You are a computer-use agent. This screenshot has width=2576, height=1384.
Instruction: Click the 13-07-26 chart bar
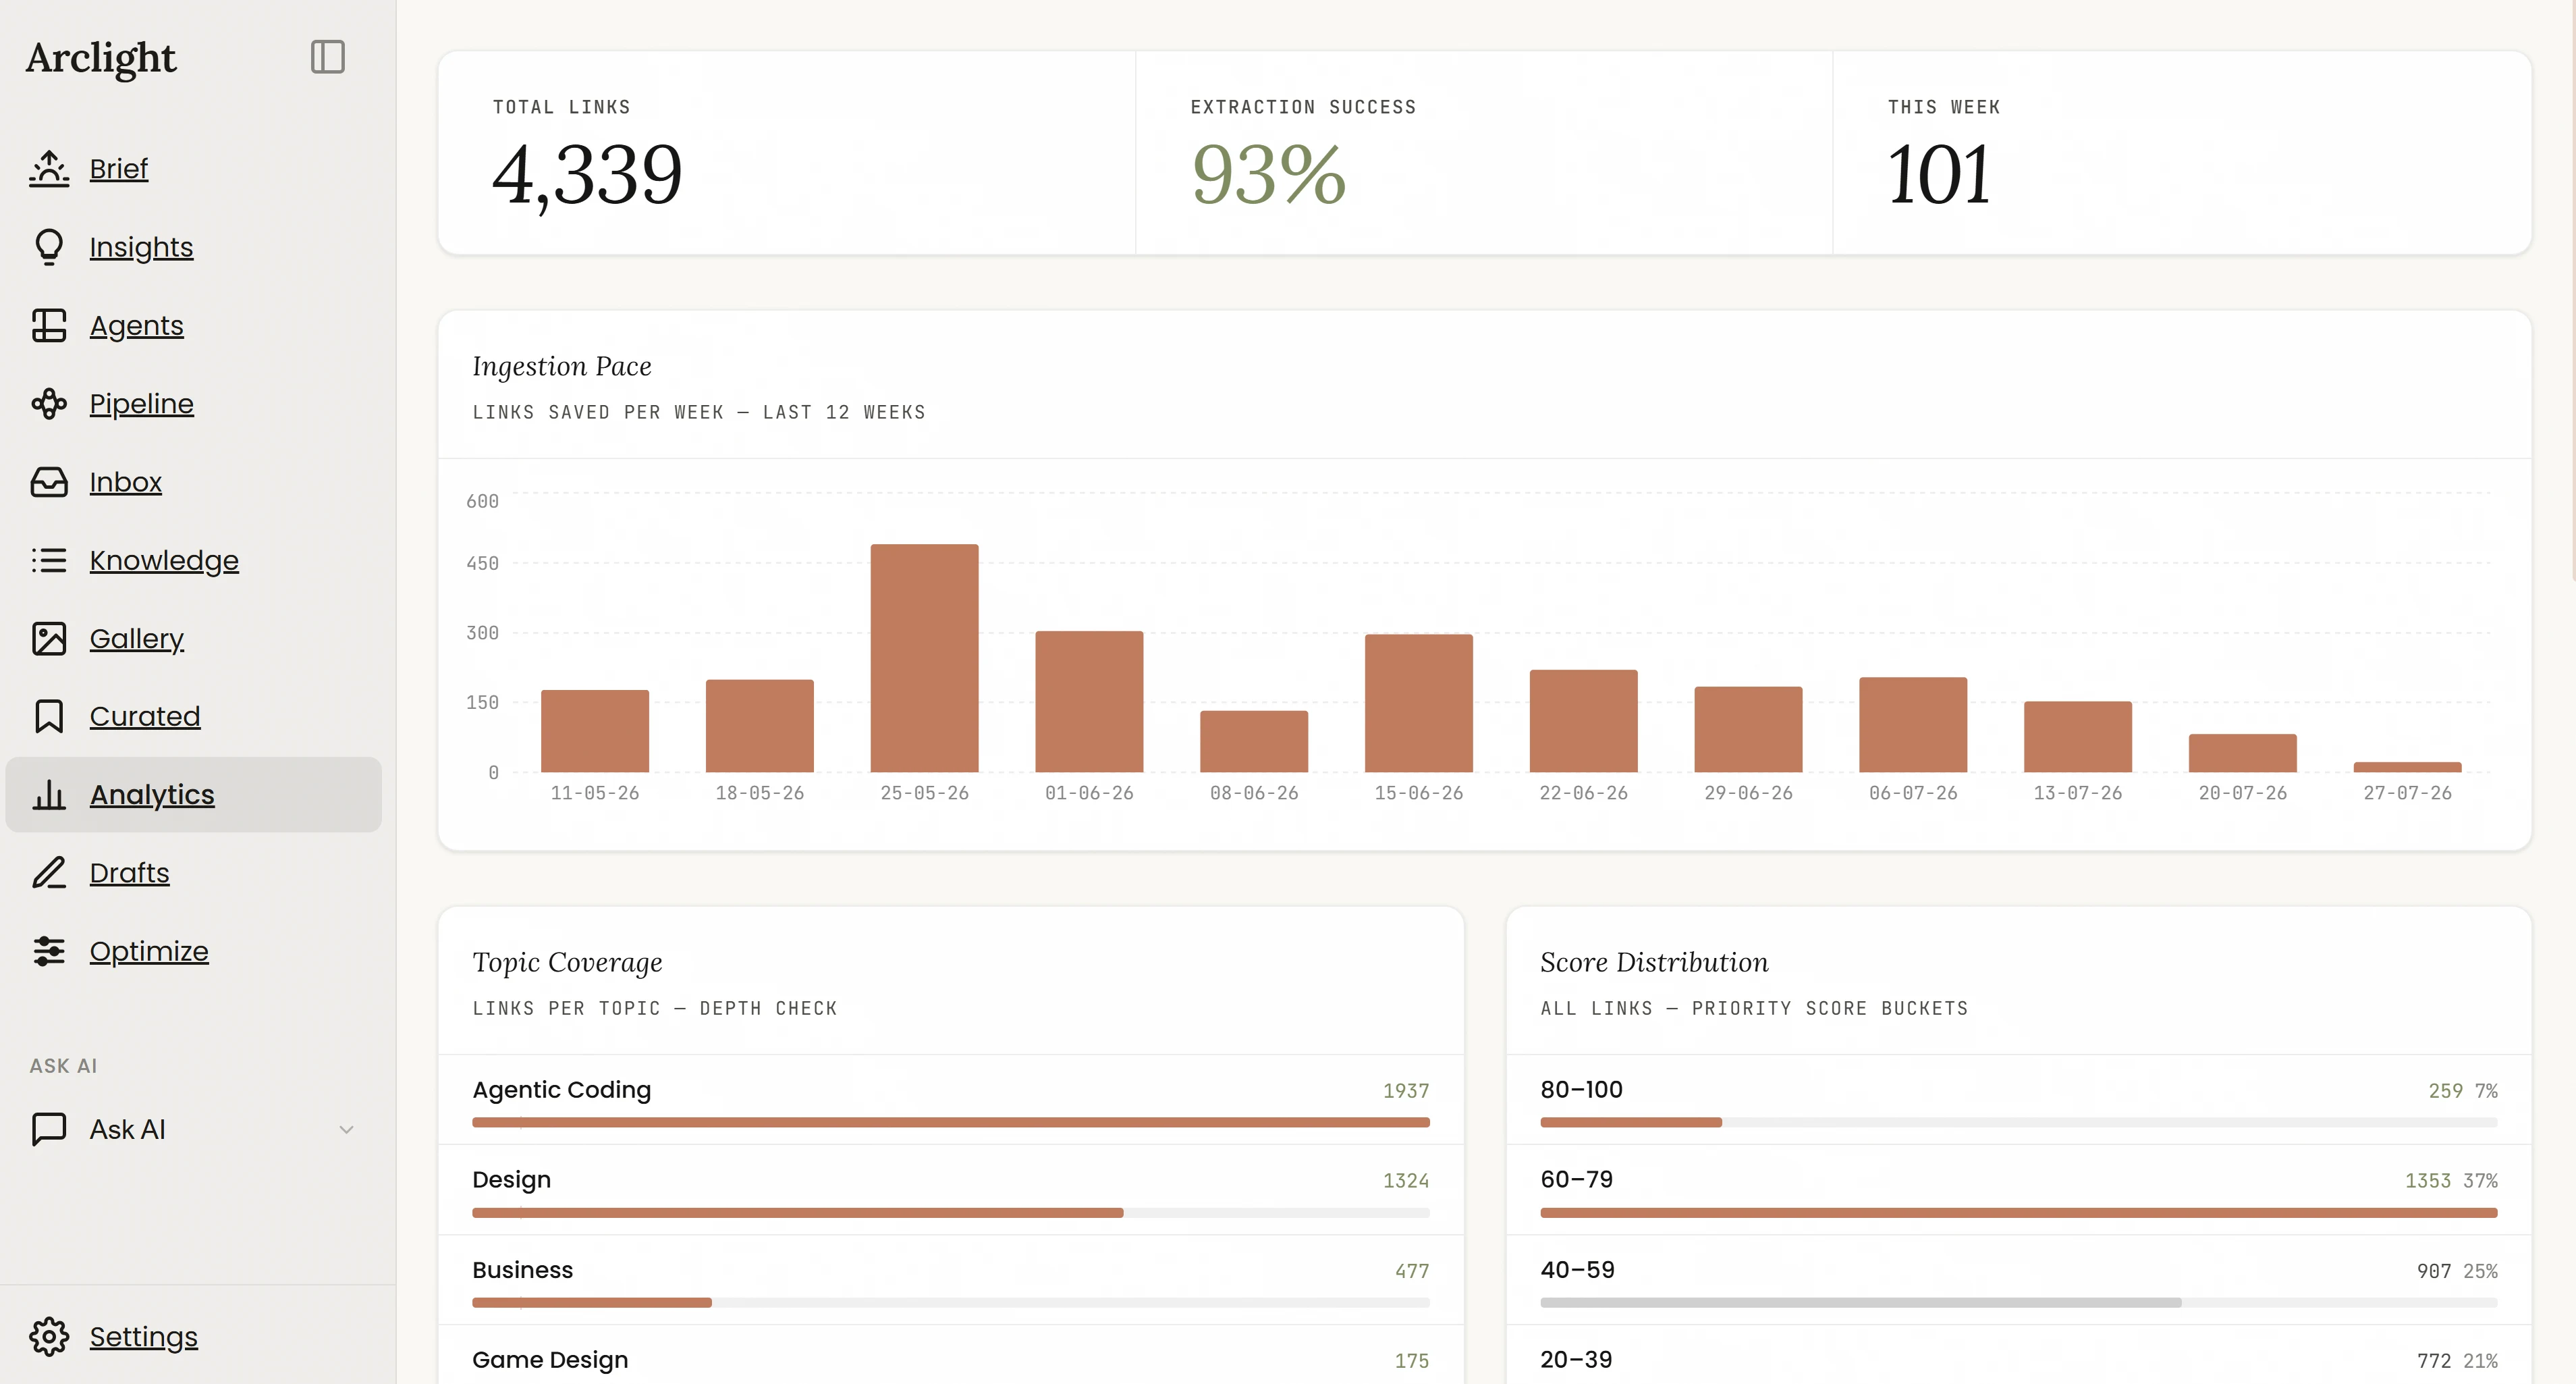2078,737
